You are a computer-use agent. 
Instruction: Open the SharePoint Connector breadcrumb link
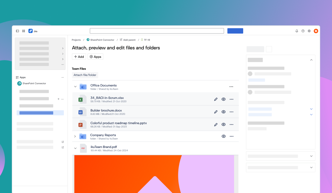pos(102,40)
